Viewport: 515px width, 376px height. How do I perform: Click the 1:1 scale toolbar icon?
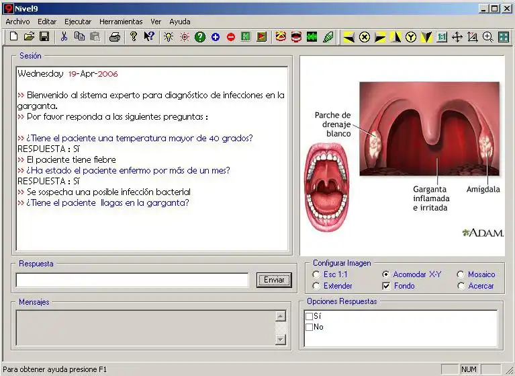coord(442,37)
